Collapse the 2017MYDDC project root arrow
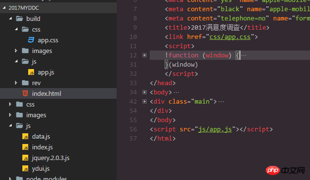The image size is (310, 180). coord(4,8)
